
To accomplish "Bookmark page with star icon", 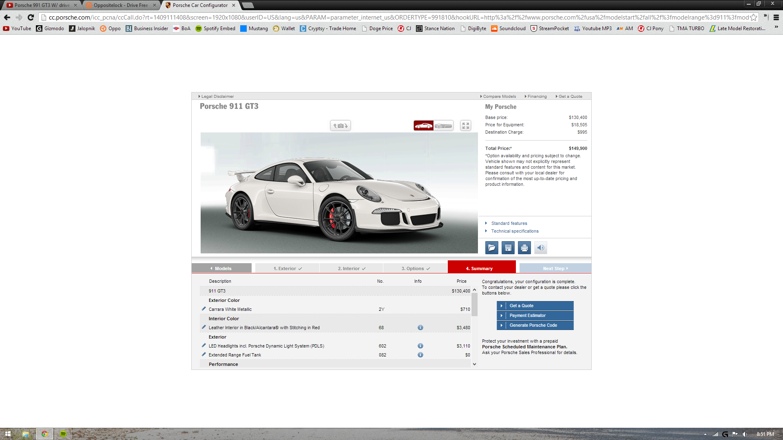I will click(754, 17).
